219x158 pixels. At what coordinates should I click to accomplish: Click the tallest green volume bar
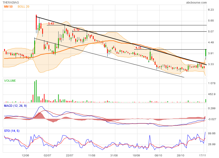pyautogui.click(x=36, y=91)
